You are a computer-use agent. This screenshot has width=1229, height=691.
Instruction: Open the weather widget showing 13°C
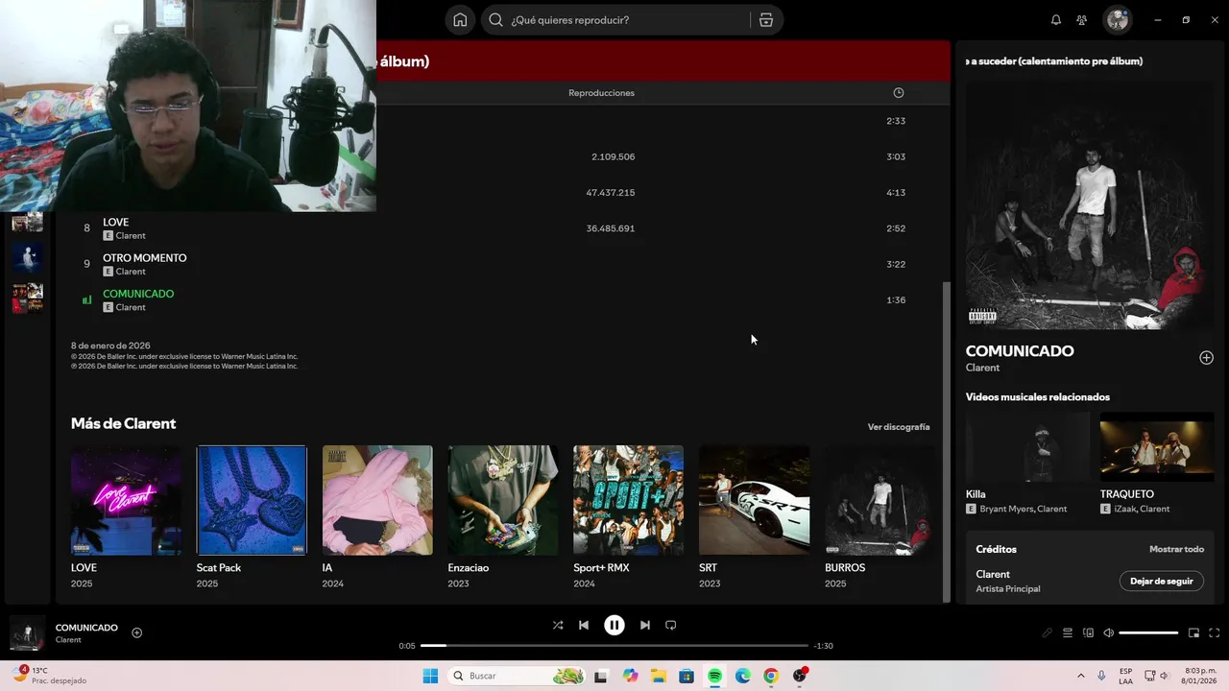tap(48, 675)
